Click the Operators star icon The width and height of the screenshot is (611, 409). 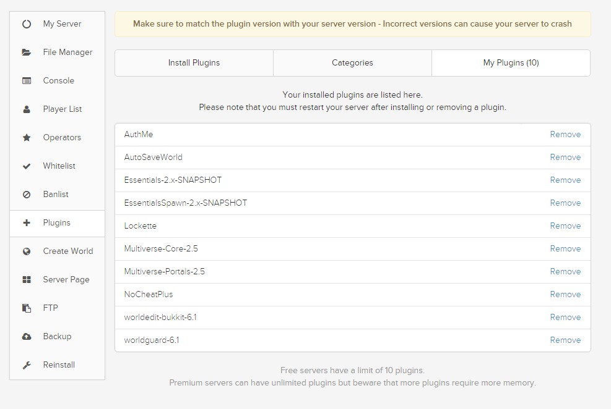pos(27,138)
